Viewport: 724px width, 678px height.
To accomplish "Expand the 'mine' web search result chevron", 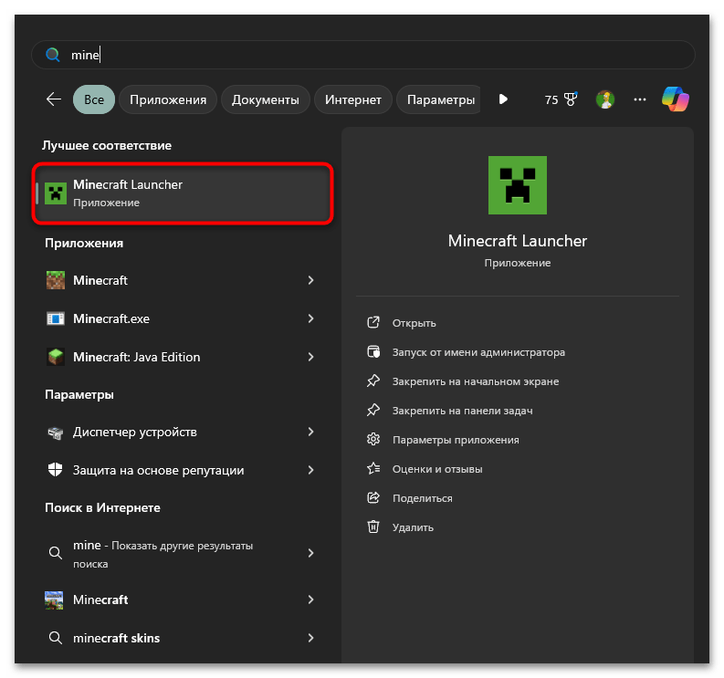I will click(310, 553).
